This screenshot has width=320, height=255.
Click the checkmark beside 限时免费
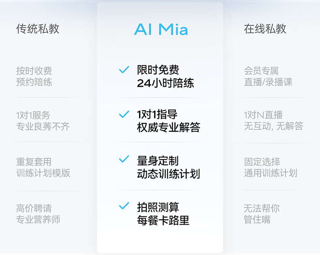tap(124, 70)
